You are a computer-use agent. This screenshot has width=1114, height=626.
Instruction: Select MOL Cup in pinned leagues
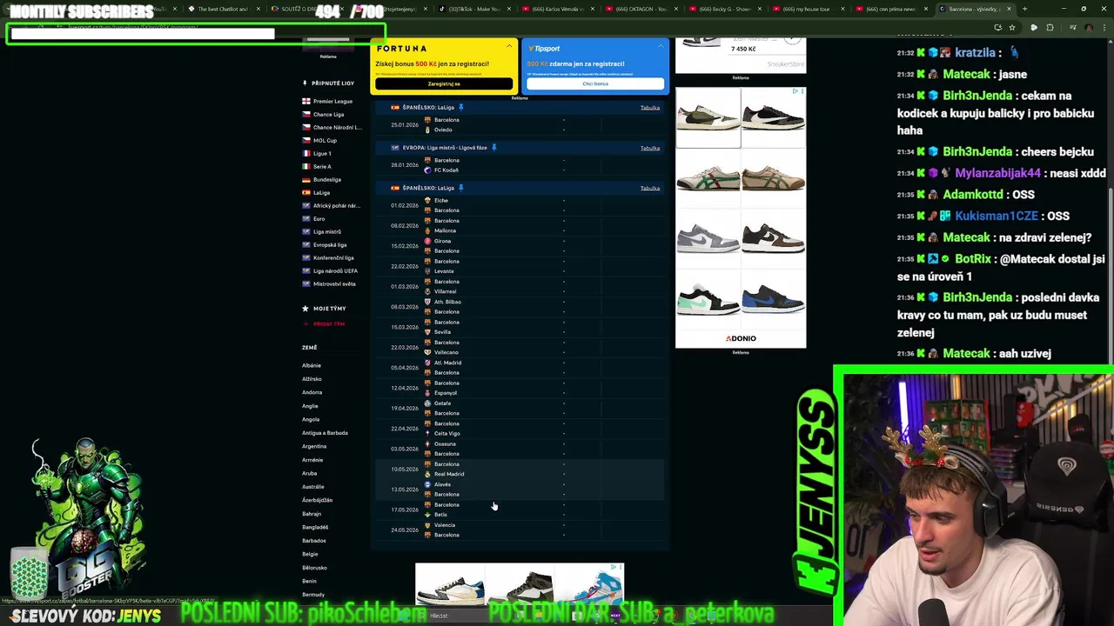click(x=325, y=140)
